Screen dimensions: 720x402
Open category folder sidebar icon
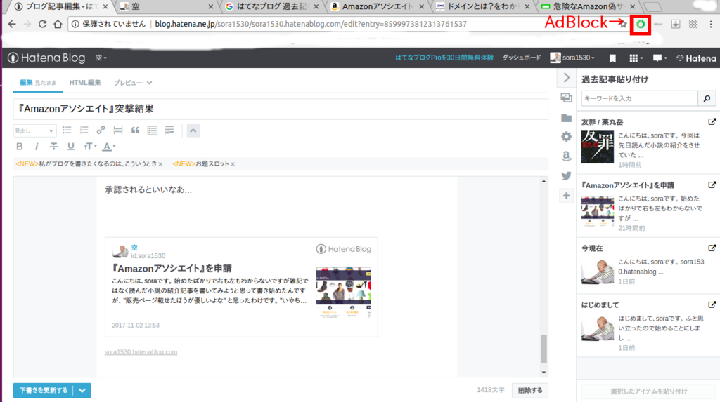click(x=566, y=118)
